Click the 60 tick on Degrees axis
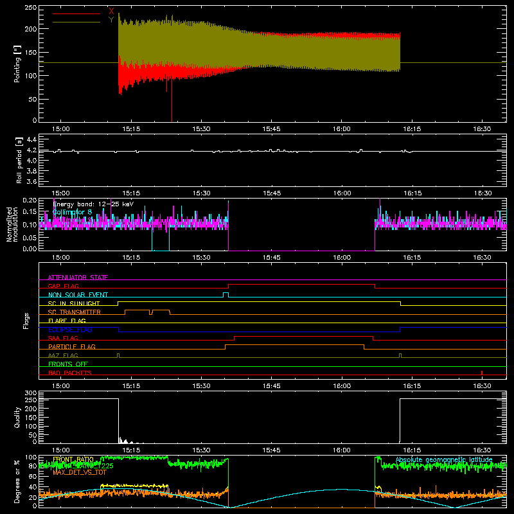This screenshot has height=514, width=514. [x=33, y=477]
